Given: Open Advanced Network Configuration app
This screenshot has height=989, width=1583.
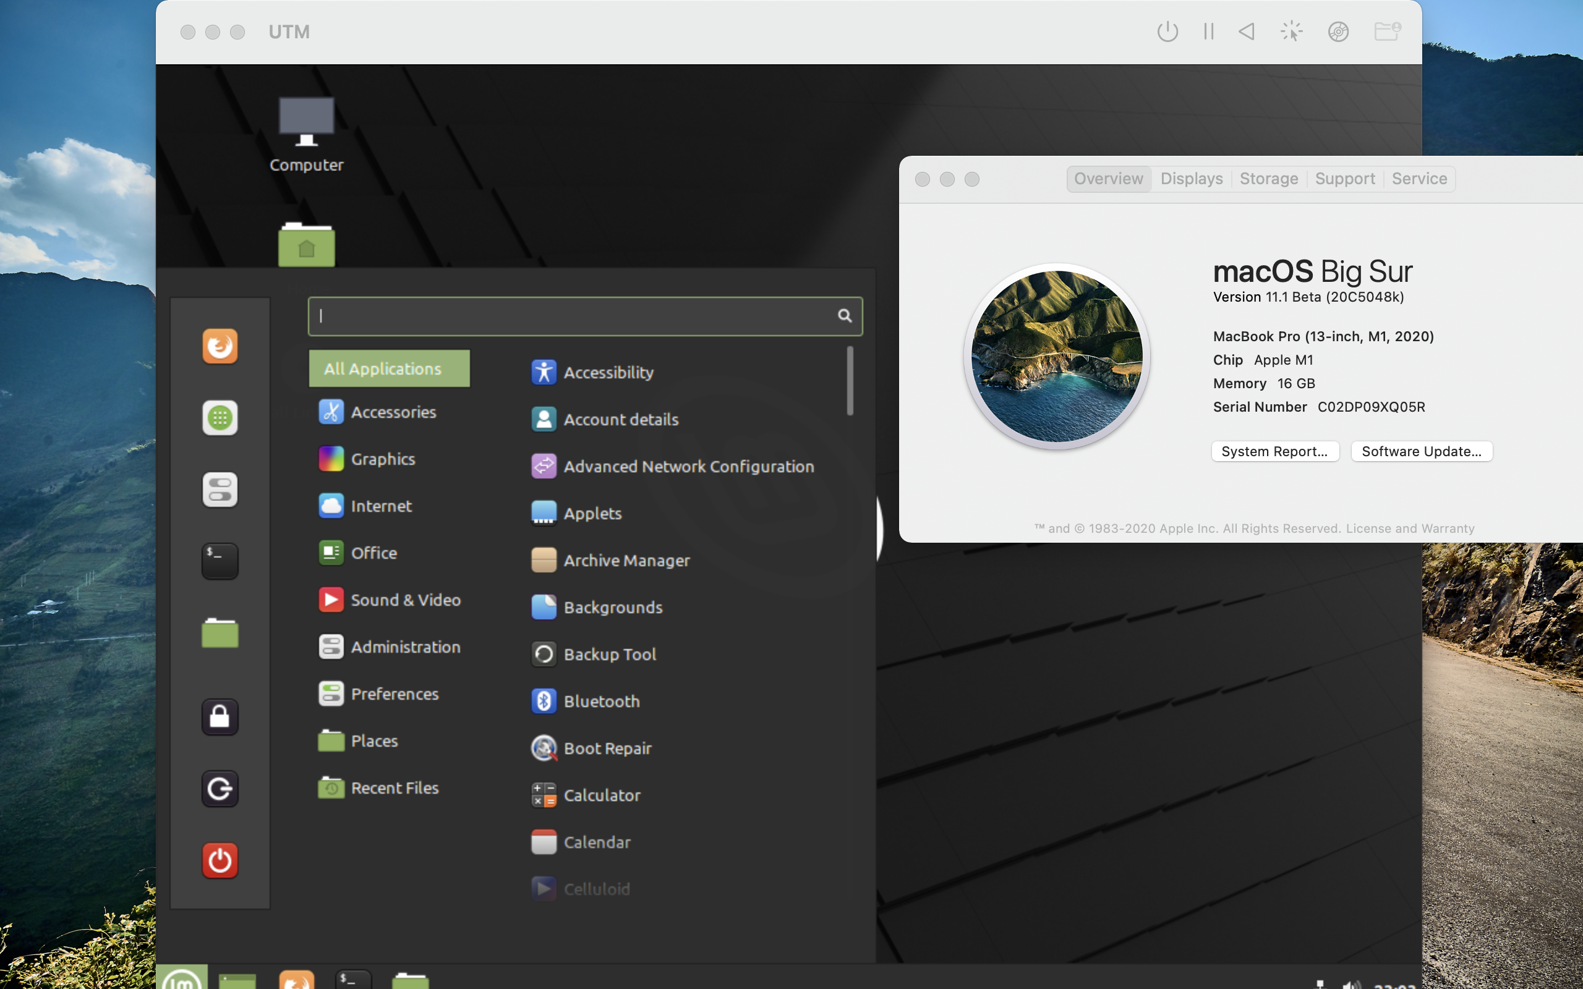Looking at the screenshot, I should tap(688, 466).
